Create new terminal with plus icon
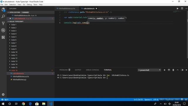Image resolution: width=188 pixels, height=106 pixels. pos(164,70)
